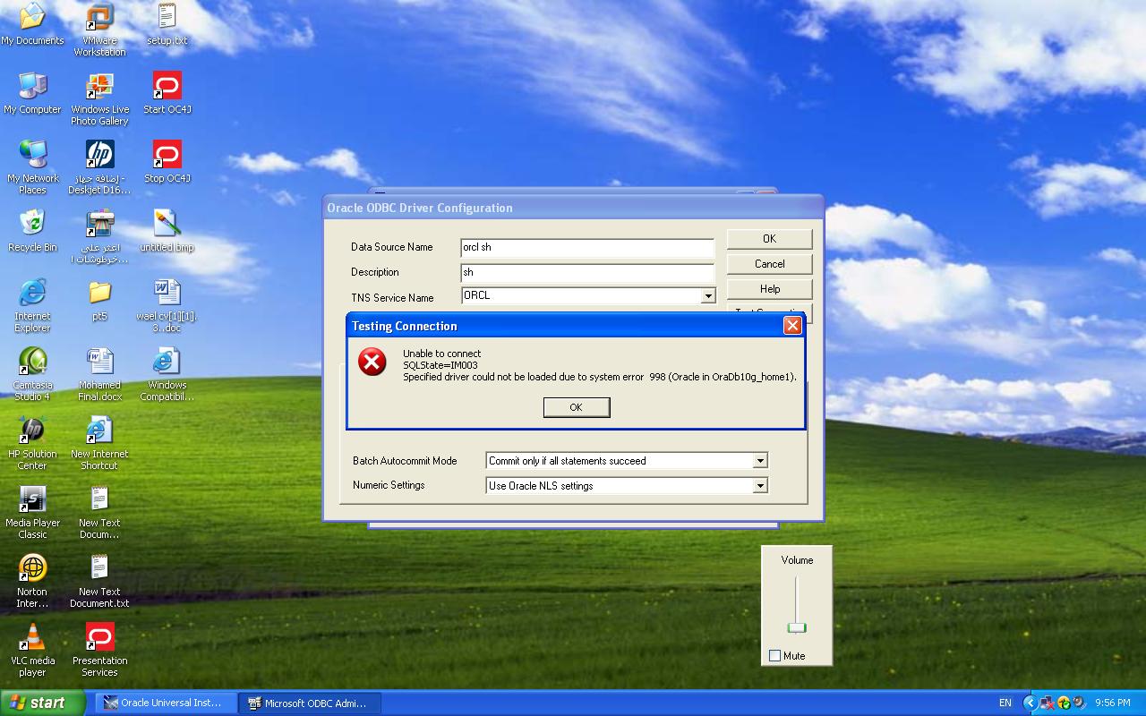This screenshot has height=716, width=1146.
Task: Switch to Oracle Universal Installer taskbar item
Action: click(166, 703)
